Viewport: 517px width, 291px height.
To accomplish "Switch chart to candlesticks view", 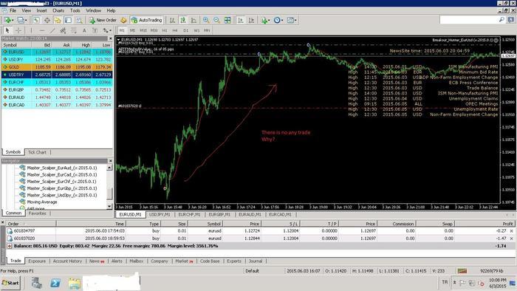I will pos(183,20).
